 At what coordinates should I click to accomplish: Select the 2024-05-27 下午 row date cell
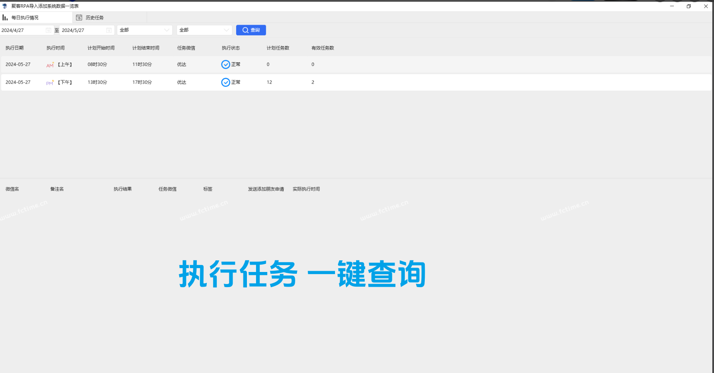tap(18, 82)
